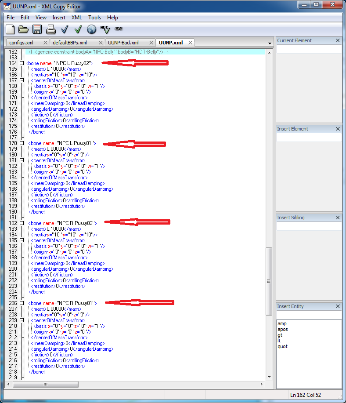Open the File menu
Screen dimensions: 346x403
click(x=11, y=18)
